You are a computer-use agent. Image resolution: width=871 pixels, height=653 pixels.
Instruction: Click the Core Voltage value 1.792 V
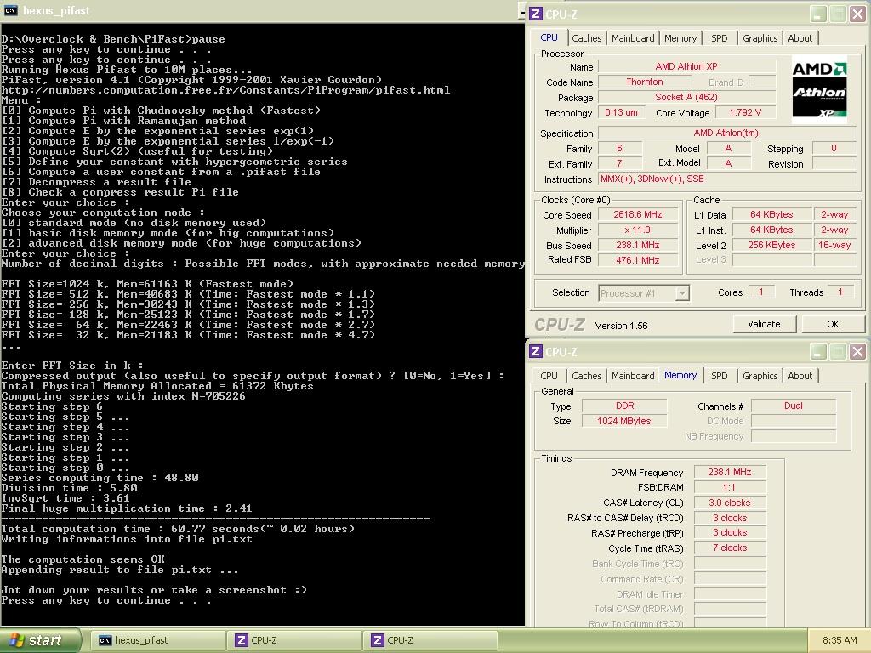pyautogui.click(x=745, y=112)
